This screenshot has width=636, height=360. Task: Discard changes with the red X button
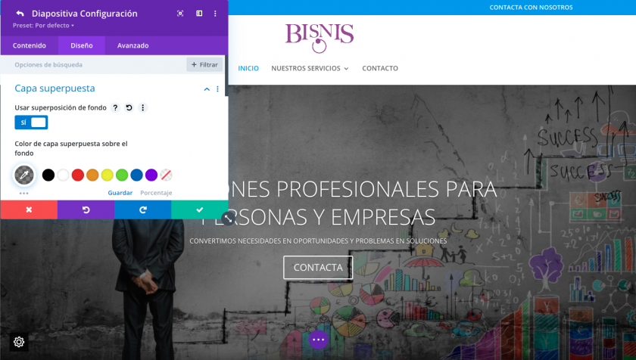click(x=29, y=209)
